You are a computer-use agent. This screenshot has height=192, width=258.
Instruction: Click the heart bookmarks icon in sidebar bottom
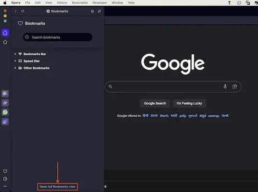(x=5, y=171)
